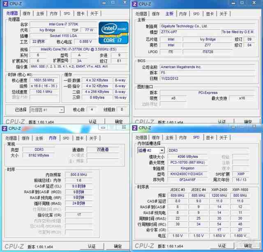
Task: Switch to 处理器 tab in the memory window
Action: (11, 138)
